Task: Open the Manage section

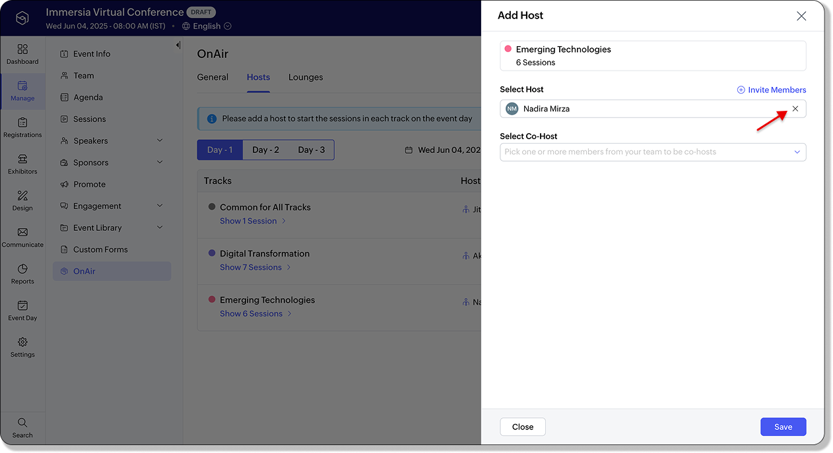Action: (22, 91)
